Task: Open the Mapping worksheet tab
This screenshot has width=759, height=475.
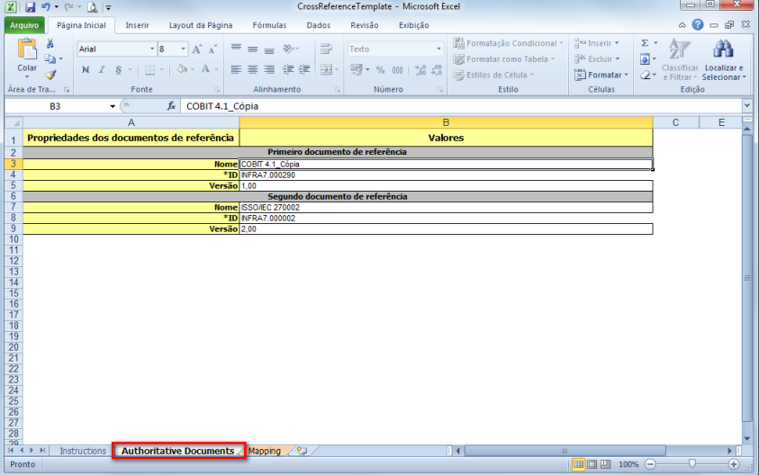Action: click(x=265, y=451)
